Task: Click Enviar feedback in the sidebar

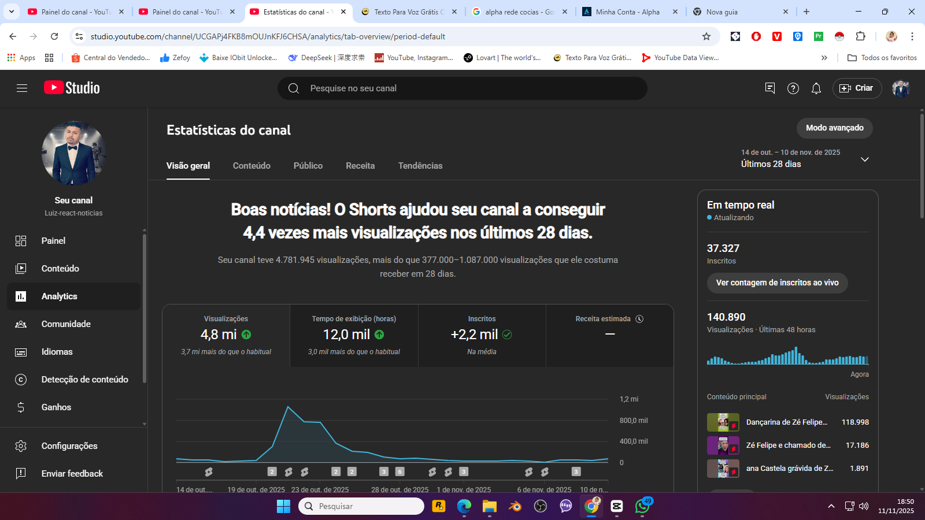Action: (73, 474)
